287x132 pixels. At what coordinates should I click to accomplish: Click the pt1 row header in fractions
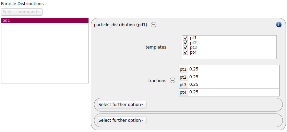coord(183,69)
